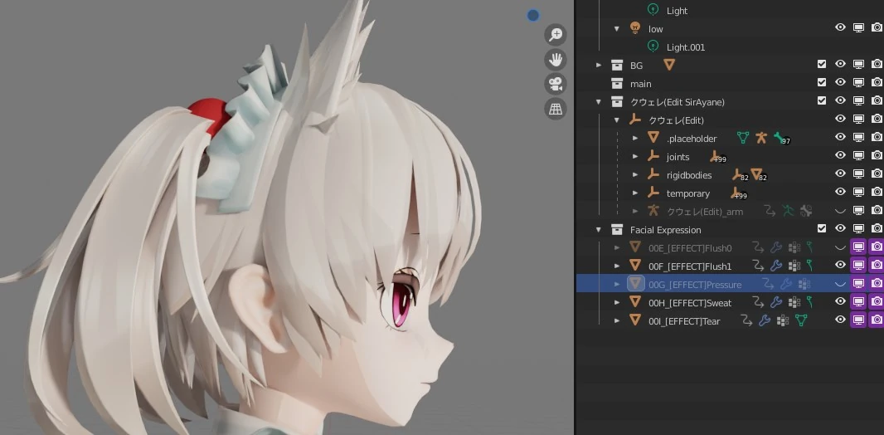Click the mesh triangle icon beside BG
Screen dimensions: 884x435
click(668, 65)
